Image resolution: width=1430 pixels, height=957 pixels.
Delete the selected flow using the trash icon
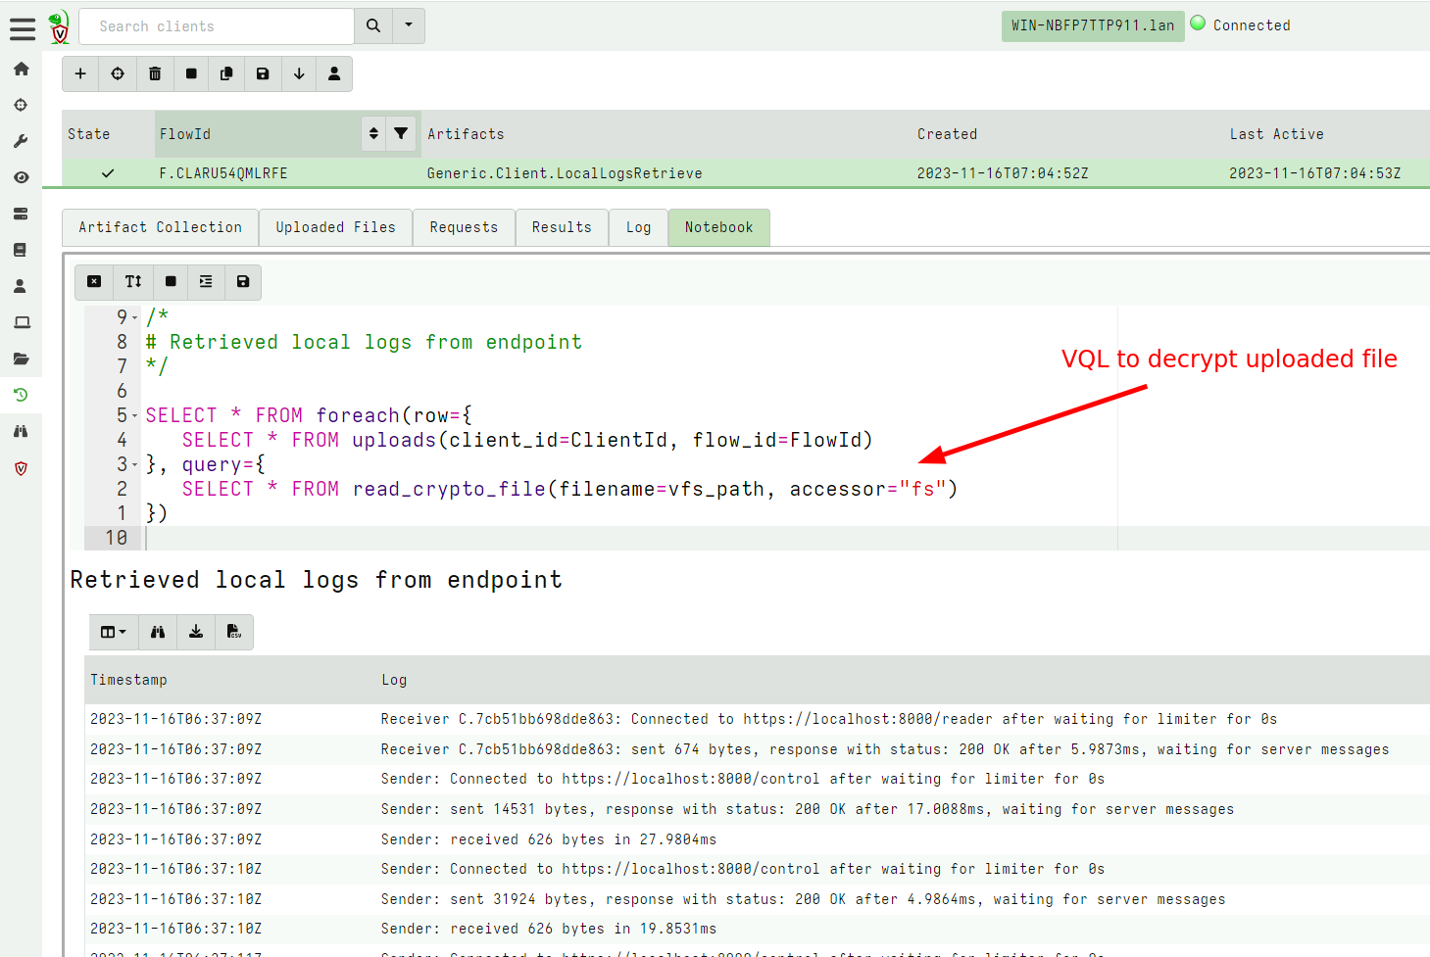tap(154, 73)
